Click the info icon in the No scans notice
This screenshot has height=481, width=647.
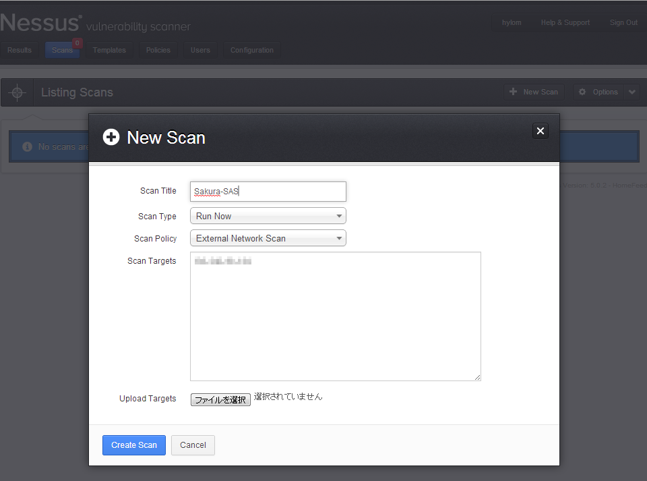click(x=27, y=146)
